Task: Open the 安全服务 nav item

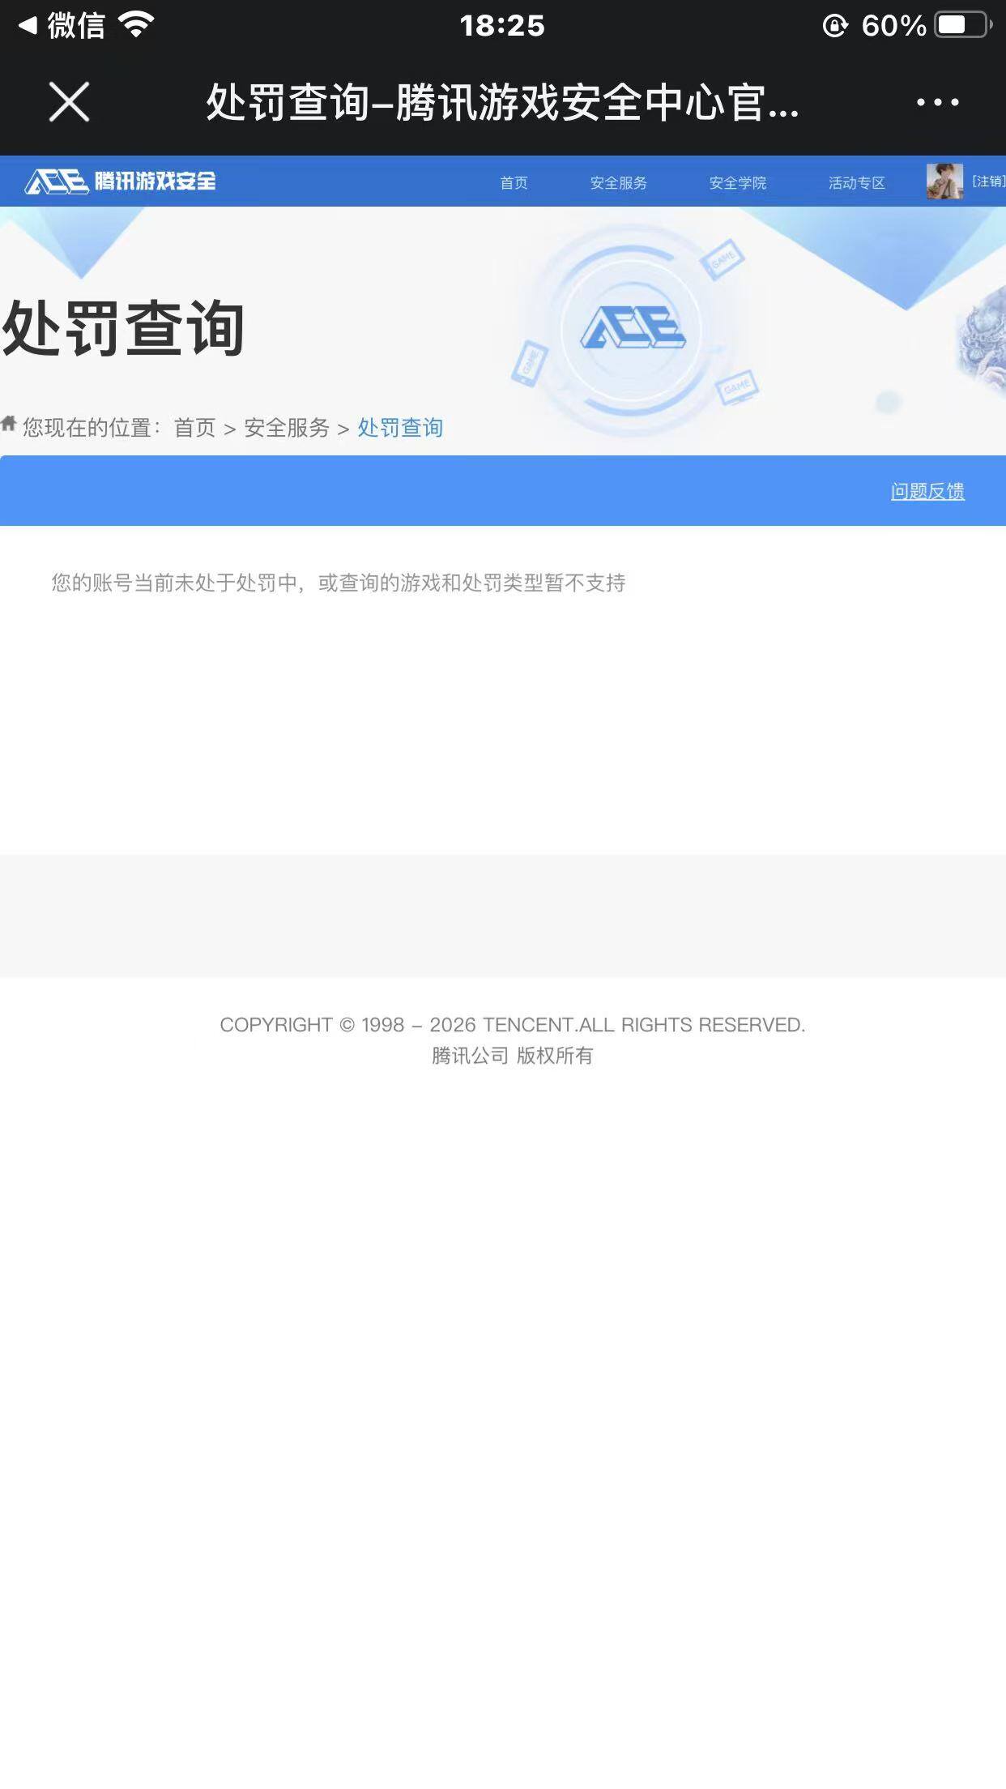Action: pyautogui.click(x=618, y=182)
